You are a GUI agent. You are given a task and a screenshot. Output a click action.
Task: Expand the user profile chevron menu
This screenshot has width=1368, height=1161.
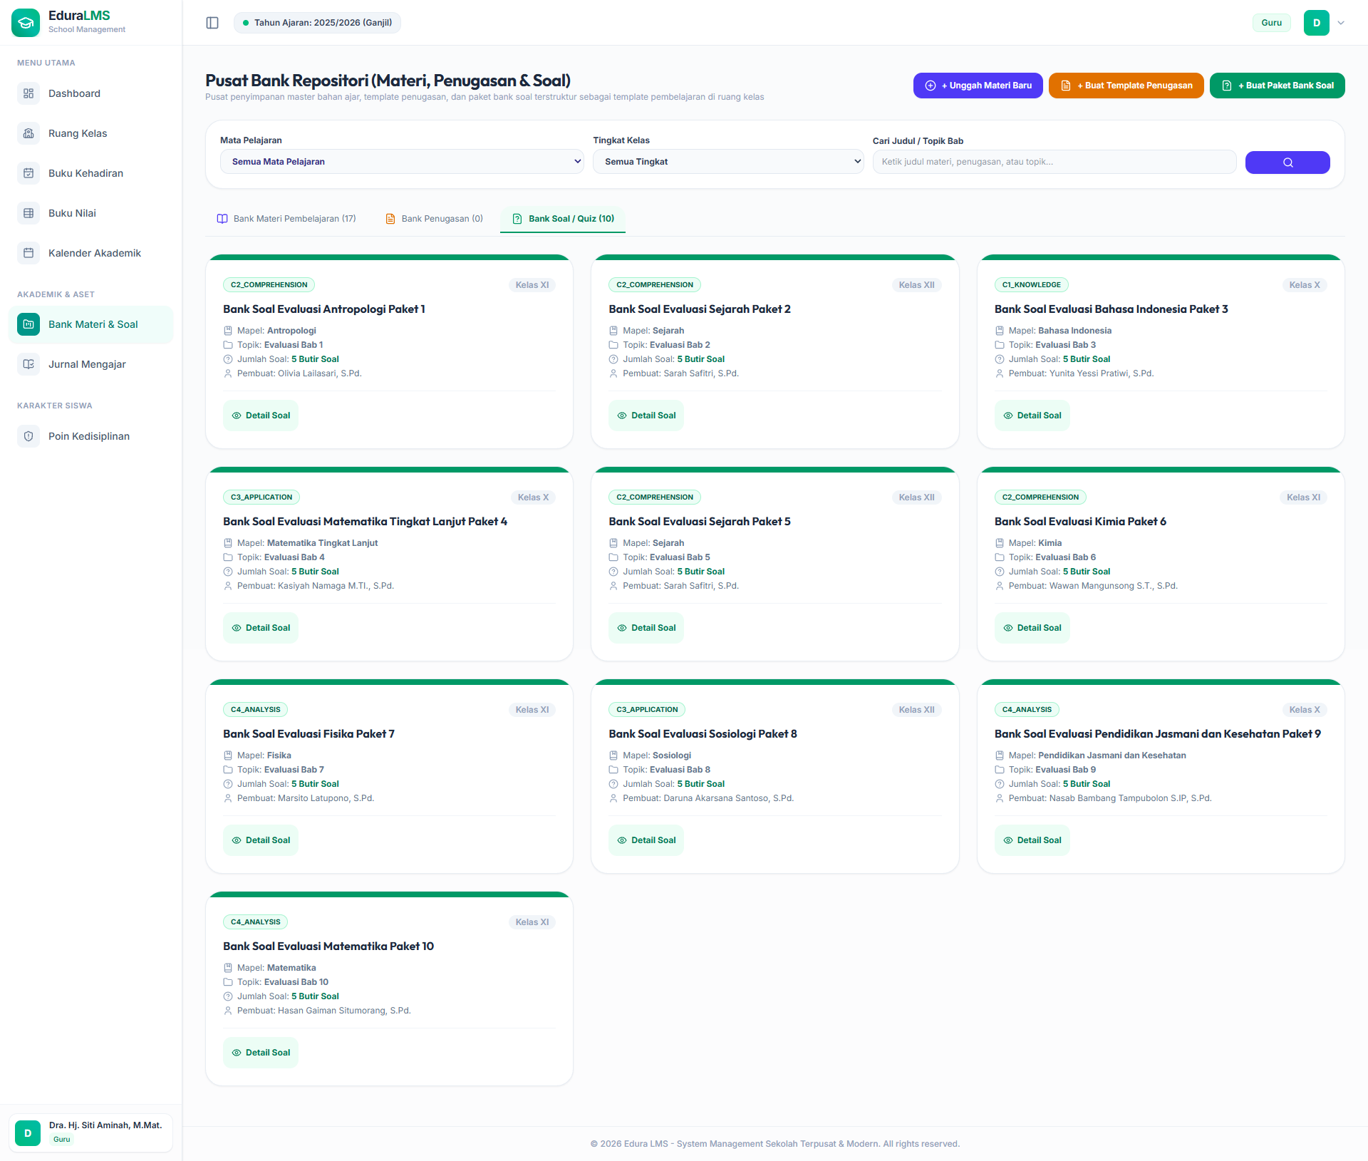[1341, 23]
